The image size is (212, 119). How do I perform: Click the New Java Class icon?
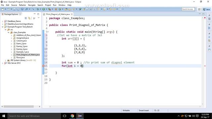[60, 9]
